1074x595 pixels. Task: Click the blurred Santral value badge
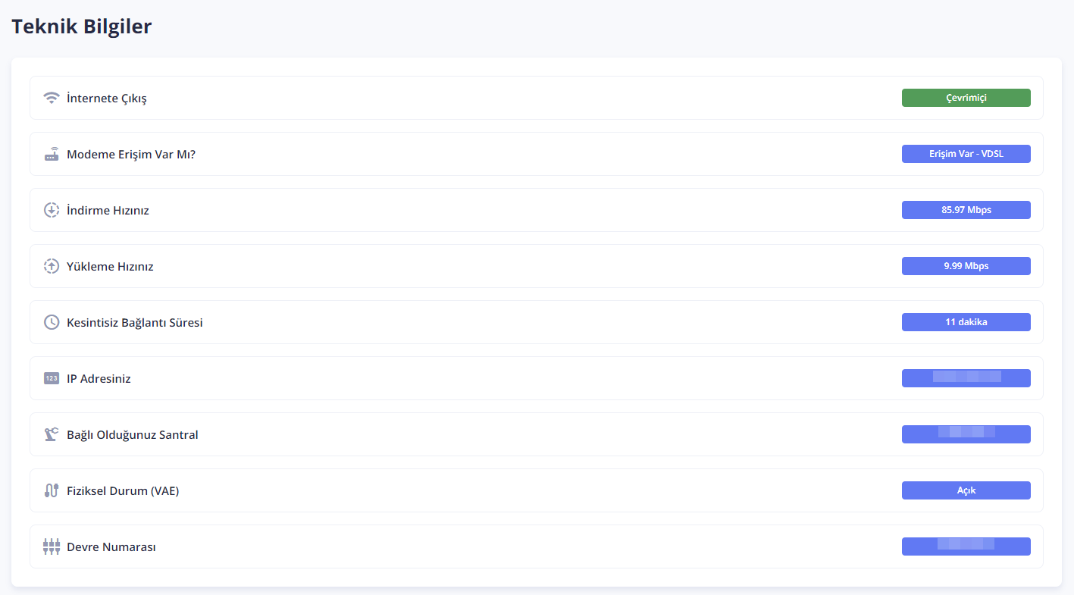coord(966,434)
